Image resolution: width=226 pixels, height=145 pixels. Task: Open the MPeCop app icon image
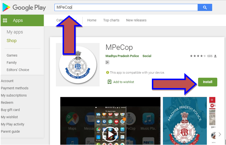78,65
